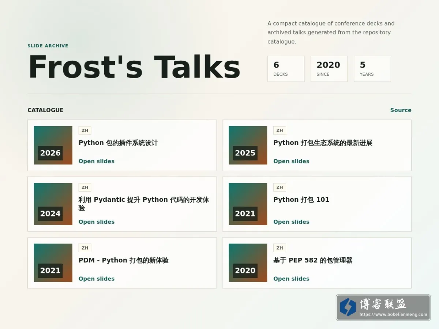Click thumbnail of Python 打包 101 card
This screenshot has width=439, height=329.
click(x=248, y=204)
